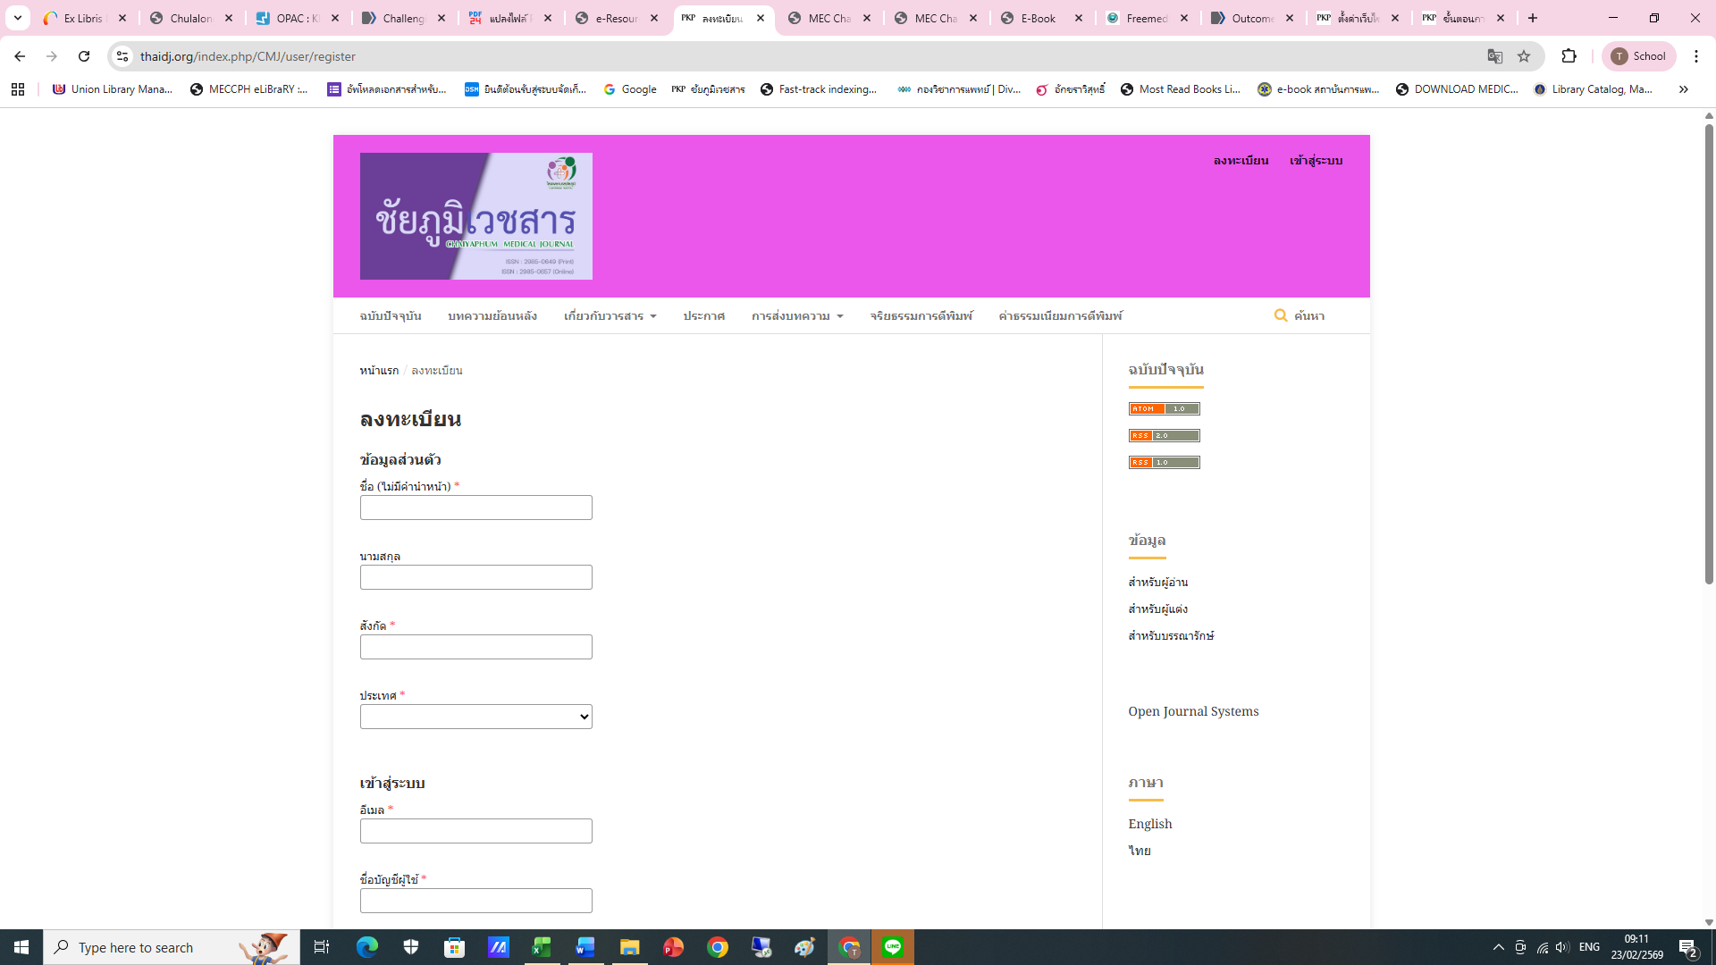Click the อีเมล email input field
Image resolution: width=1716 pixels, height=965 pixels.
[475, 831]
